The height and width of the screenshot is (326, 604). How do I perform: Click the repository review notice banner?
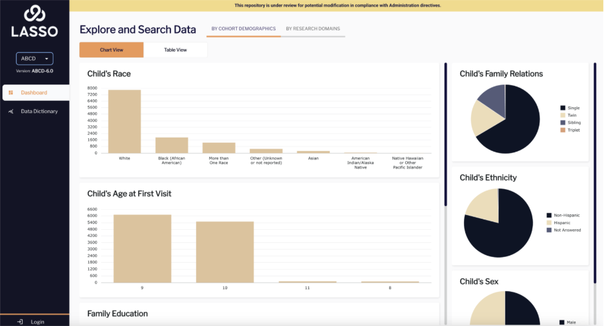coord(337,5)
